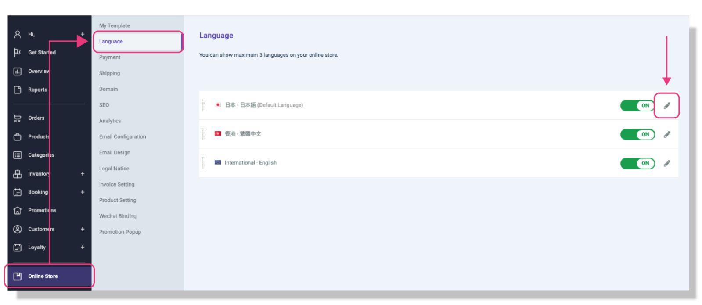Open Promotion Popup settings
702x305 pixels.
(x=120, y=232)
